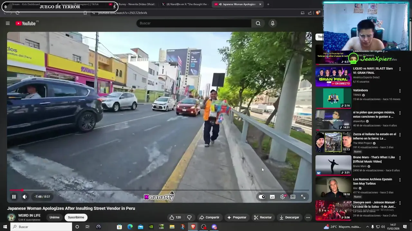The height and width of the screenshot is (231, 412).
Task: Go to YouTube home via logo
Action: point(25,23)
